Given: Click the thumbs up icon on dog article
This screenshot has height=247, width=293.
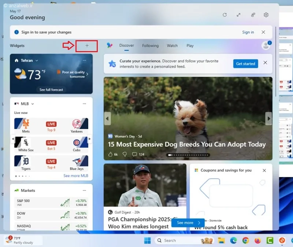Looking at the screenshot, I should (110, 154).
